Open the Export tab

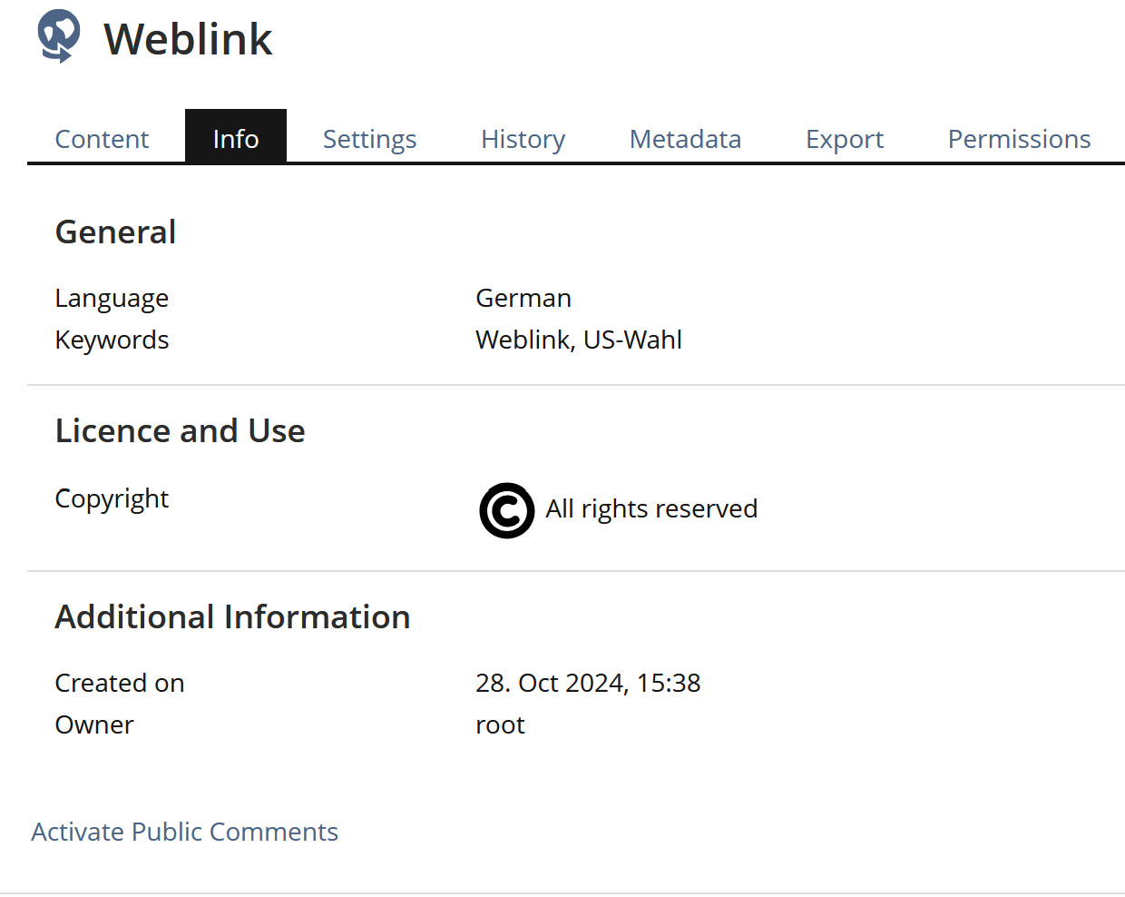[x=844, y=139]
